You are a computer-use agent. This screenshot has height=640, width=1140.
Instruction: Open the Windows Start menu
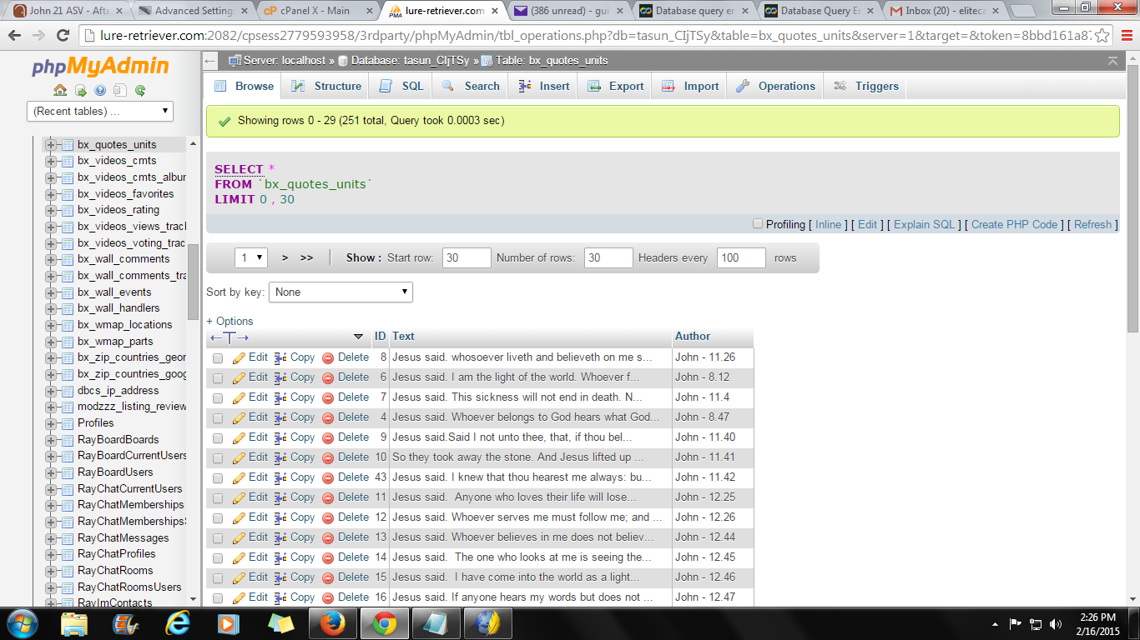click(22, 622)
